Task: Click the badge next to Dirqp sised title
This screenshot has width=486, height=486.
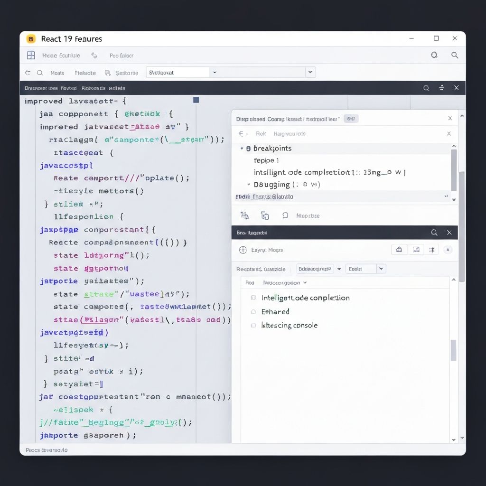Action: tap(351, 118)
